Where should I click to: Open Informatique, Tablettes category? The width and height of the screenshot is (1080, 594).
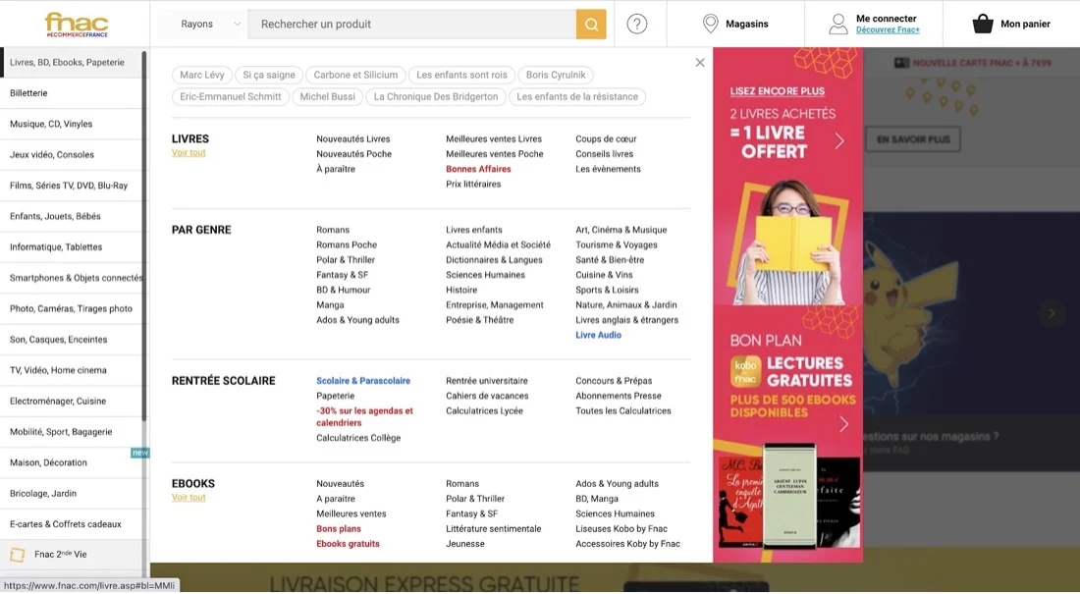74,247
